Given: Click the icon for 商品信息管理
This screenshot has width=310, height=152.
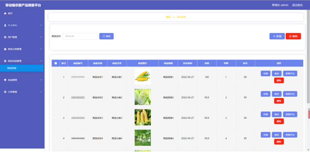Looking at the screenshot, I should point(5,61).
